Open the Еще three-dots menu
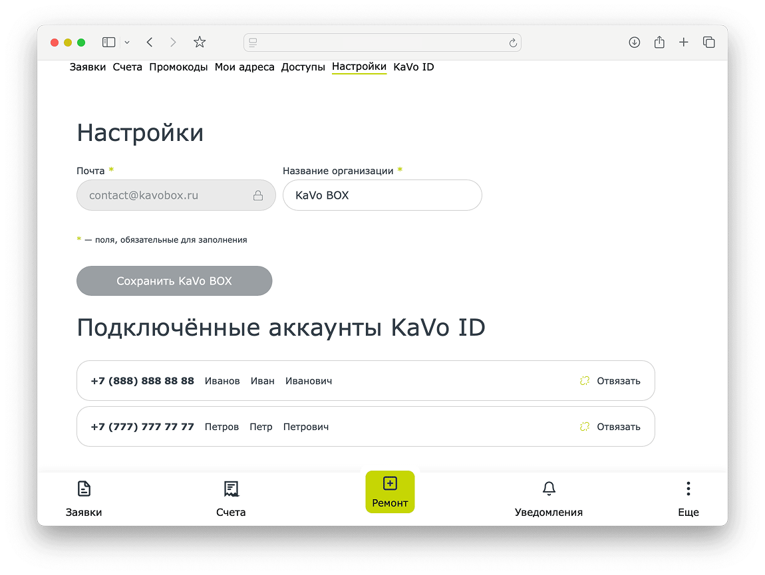 click(688, 499)
